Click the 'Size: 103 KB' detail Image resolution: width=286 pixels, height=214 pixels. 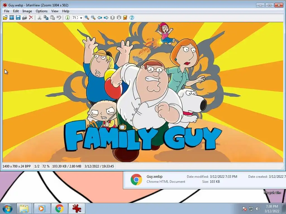click(211, 182)
